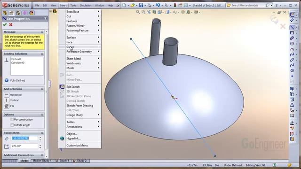Select Coincident0 in Existing Relations list
Screen dimensions: 301x169
[18, 62]
